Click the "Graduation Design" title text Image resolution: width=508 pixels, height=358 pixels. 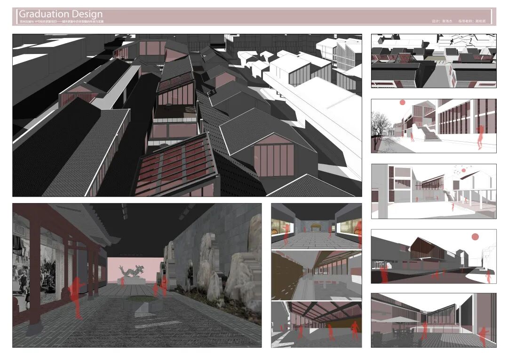(x=61, y=14)
